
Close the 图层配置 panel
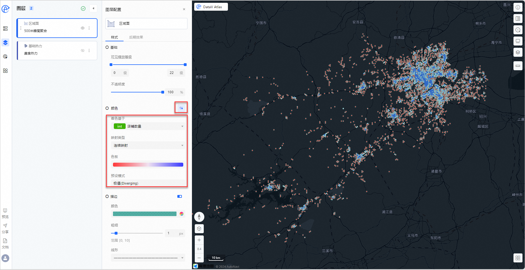pyautogui.click(x=184, y=9)
